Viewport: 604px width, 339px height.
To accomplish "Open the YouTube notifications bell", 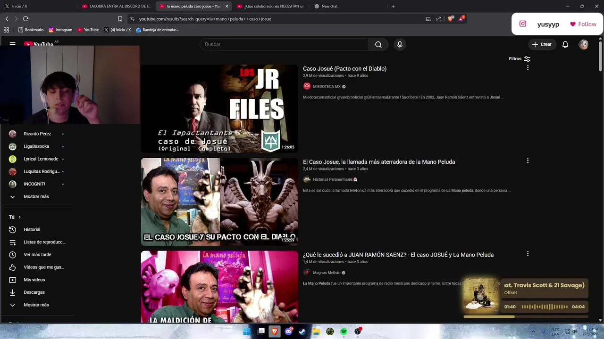I will (x=565, y=44).
